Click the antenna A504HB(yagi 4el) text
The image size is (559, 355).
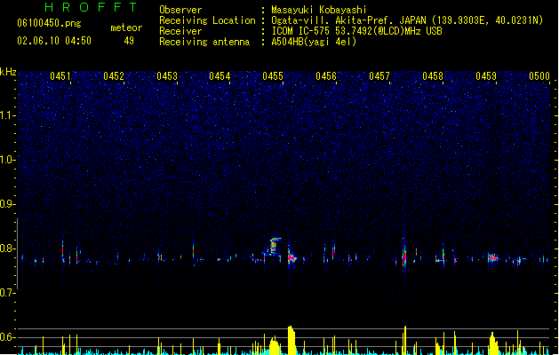314,42
